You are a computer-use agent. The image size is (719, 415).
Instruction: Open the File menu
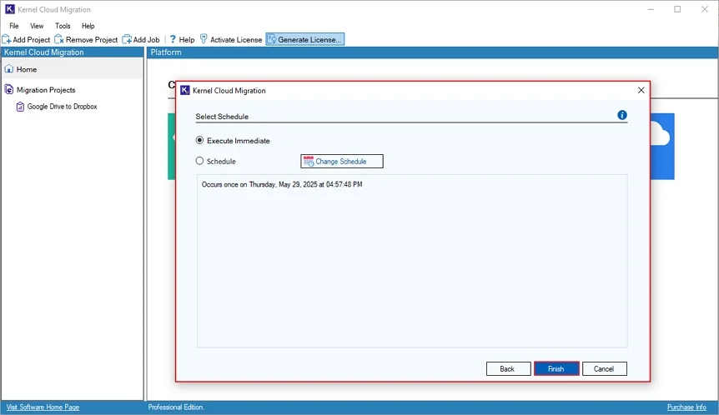tap(14, 26)
